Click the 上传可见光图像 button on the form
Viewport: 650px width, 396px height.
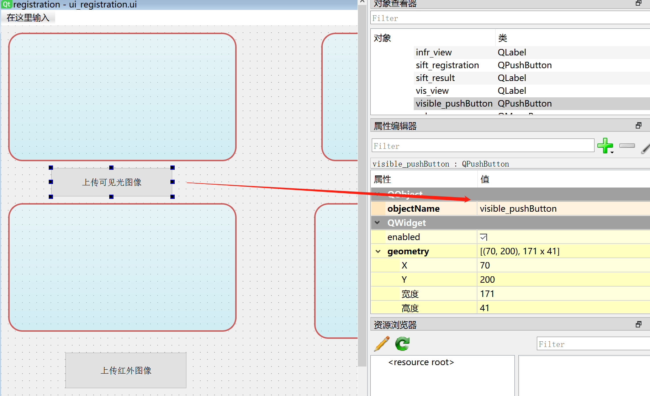coord(112,182)
